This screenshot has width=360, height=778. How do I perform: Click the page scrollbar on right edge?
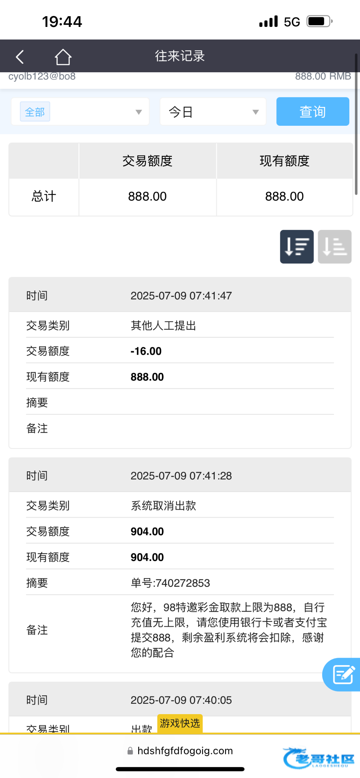pyautogui.click(x=356, y=123)
